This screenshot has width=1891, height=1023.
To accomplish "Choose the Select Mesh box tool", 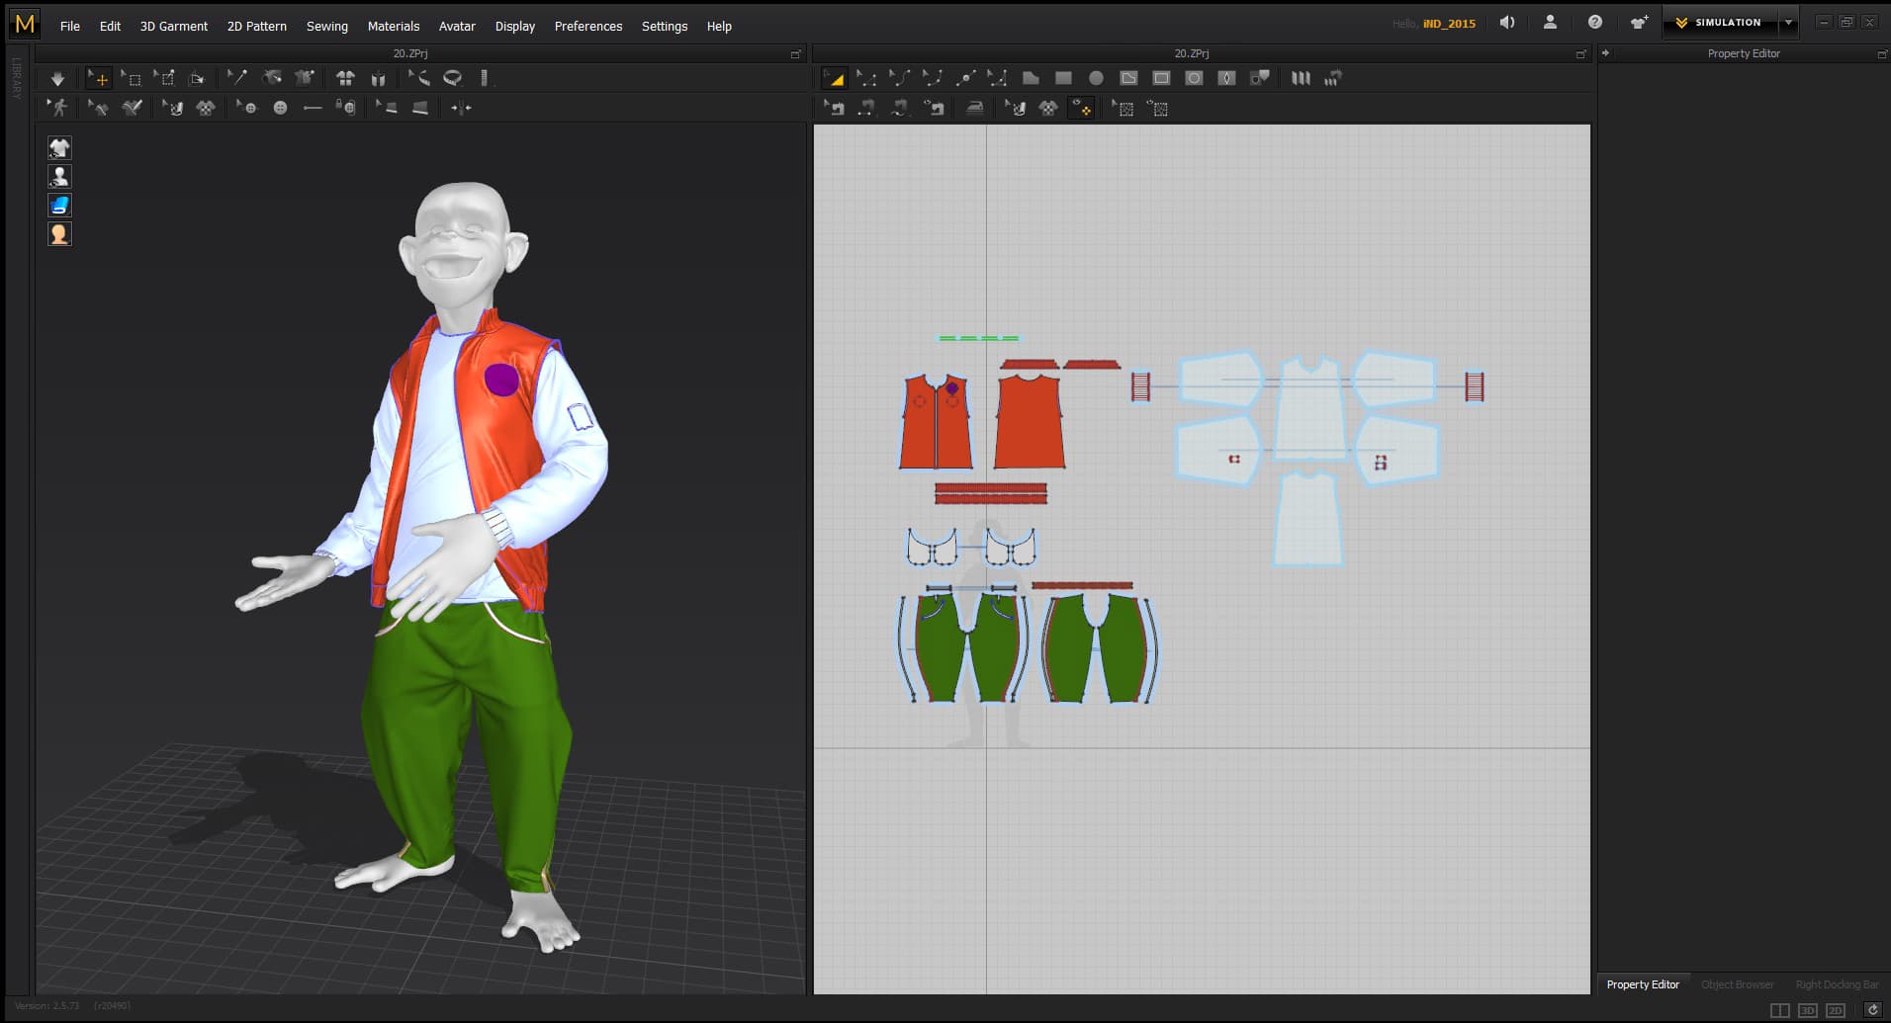I will (132, 78).
